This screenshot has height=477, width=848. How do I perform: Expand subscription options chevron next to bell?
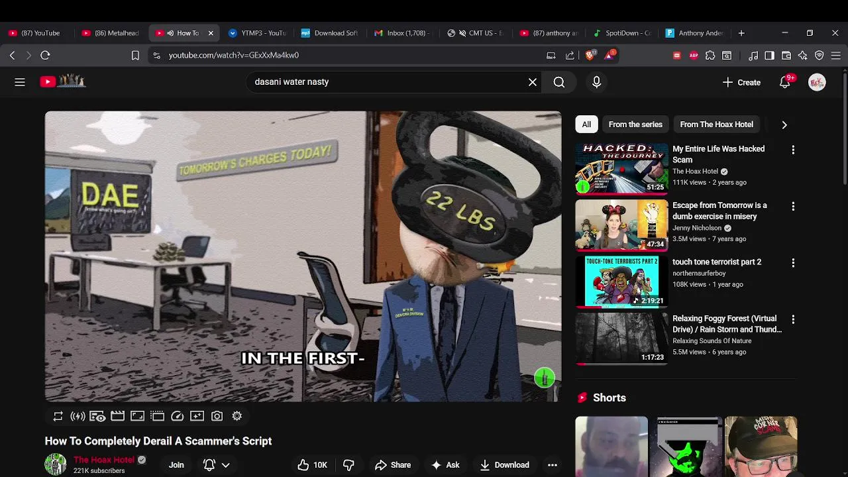coord(226,465)
